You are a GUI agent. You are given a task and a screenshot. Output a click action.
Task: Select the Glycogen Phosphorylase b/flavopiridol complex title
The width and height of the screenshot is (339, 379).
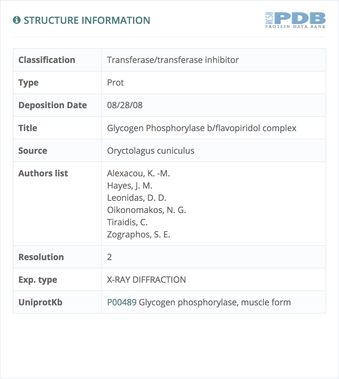pyautogui.click(x=202, y=128)
